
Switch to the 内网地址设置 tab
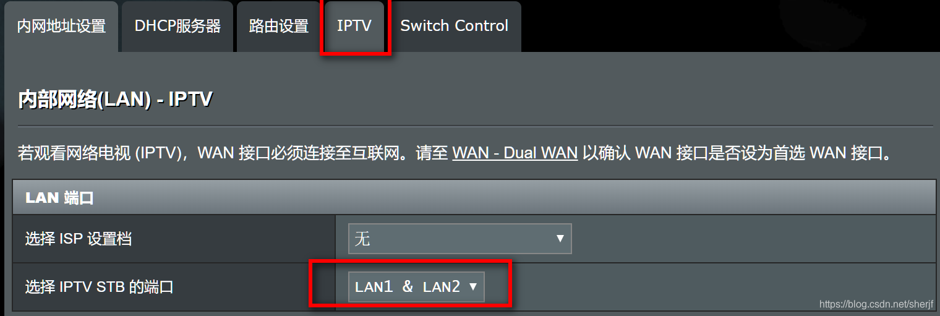(61, 26)
